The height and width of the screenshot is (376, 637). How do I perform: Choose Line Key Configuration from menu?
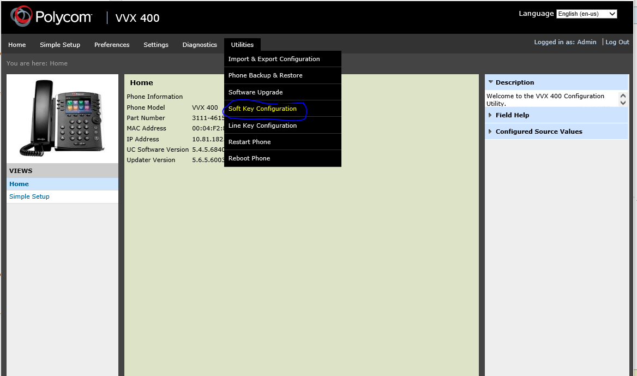coord(262,126)
